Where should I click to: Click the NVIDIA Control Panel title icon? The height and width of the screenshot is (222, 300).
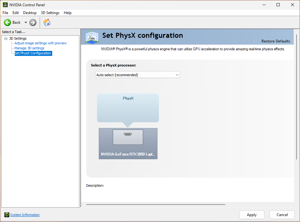(5, 5)
